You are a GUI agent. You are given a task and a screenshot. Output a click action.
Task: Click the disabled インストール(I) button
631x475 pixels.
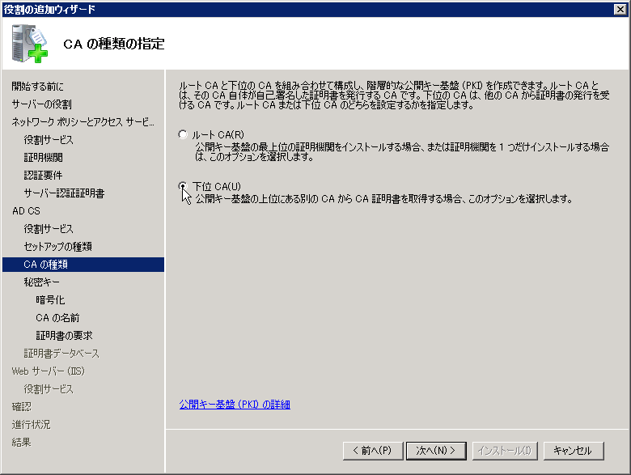coord(504,451)
